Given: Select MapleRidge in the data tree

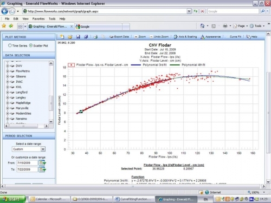Looking at the screenshot, I should 23,103.
